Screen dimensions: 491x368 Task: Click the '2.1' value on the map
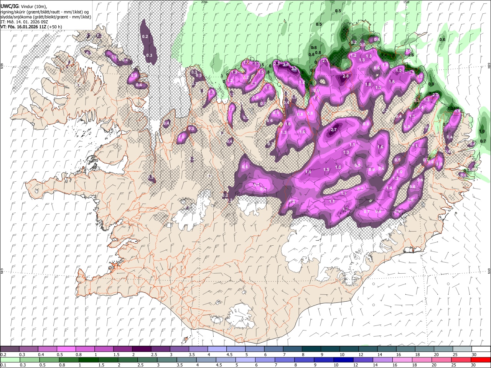point(325,61)
